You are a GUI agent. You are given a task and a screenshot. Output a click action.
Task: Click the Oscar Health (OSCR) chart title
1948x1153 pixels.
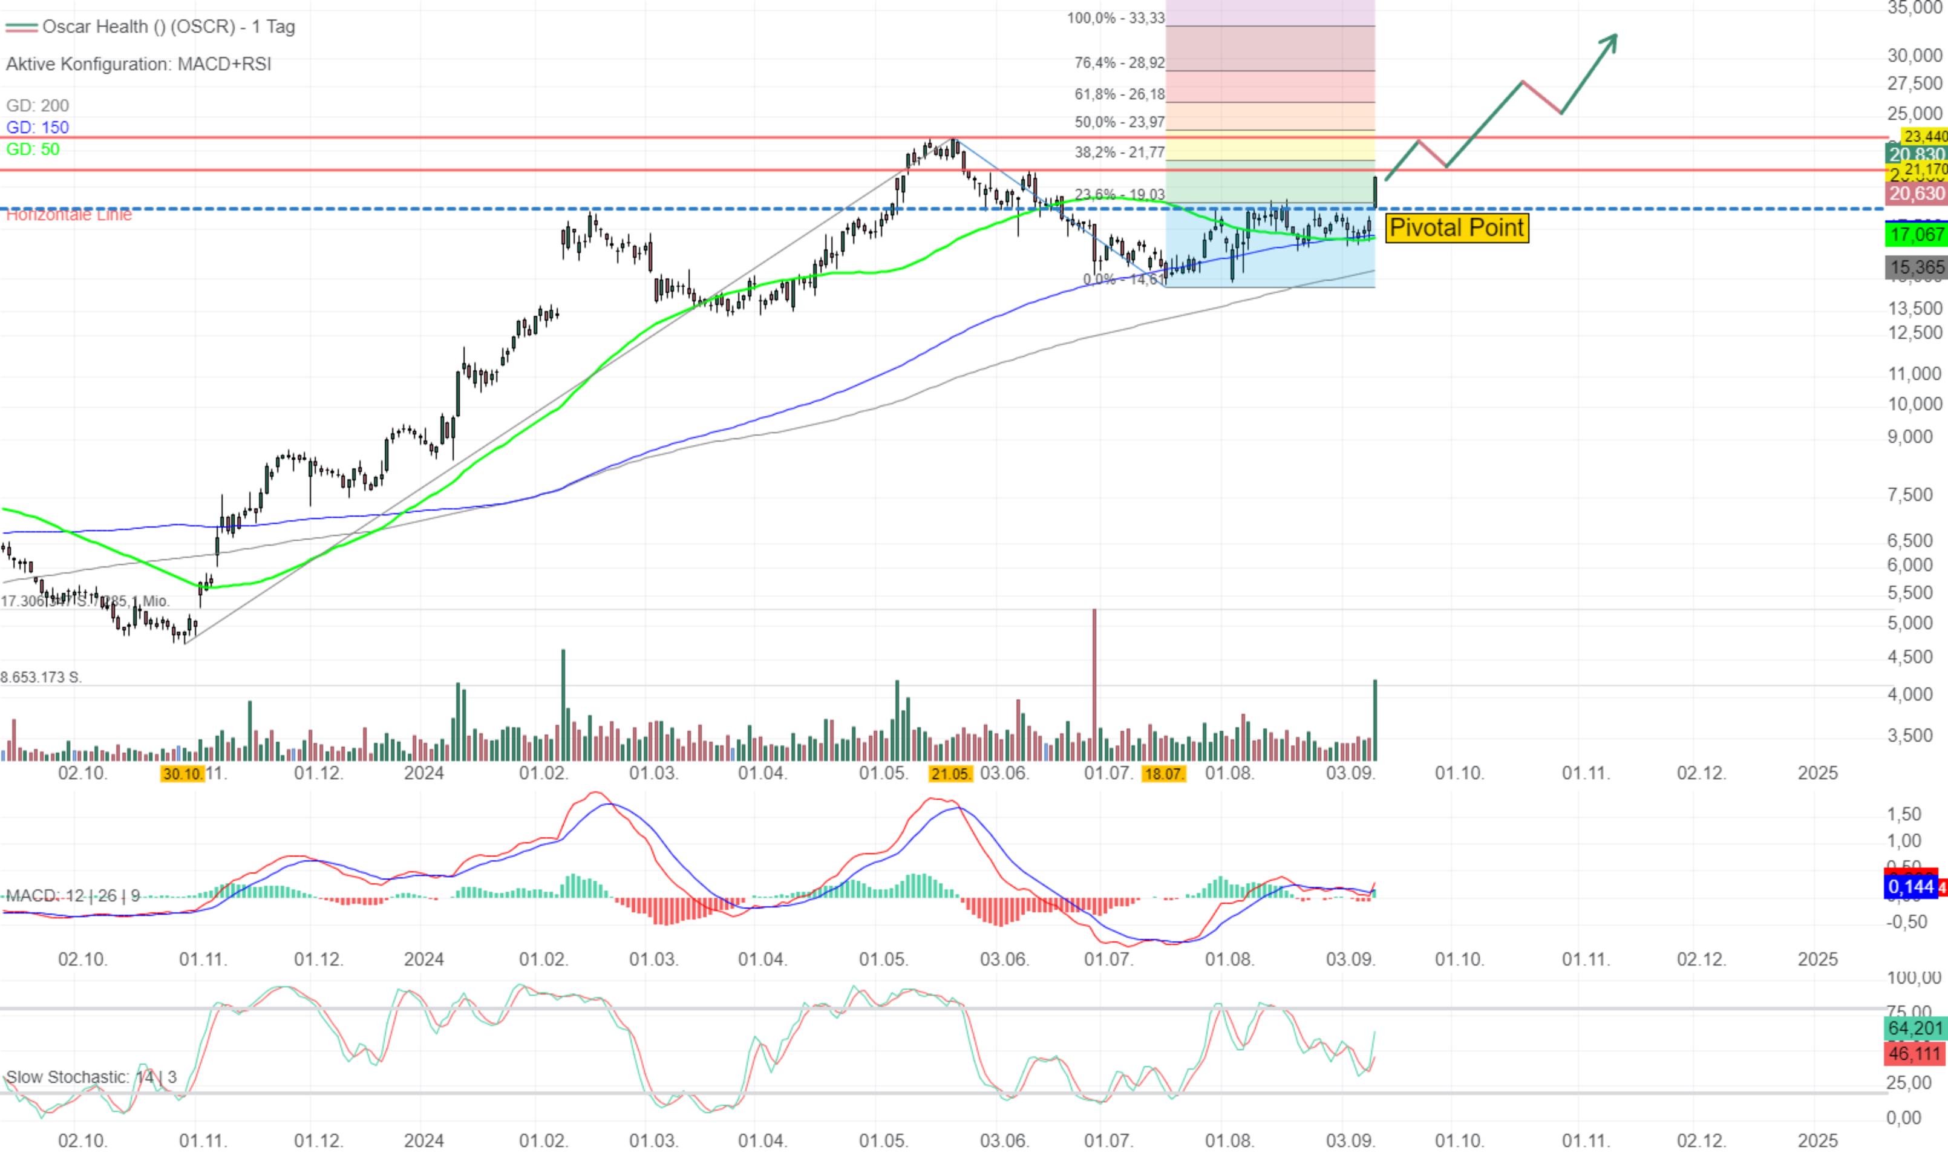click(x=169, y=27)
